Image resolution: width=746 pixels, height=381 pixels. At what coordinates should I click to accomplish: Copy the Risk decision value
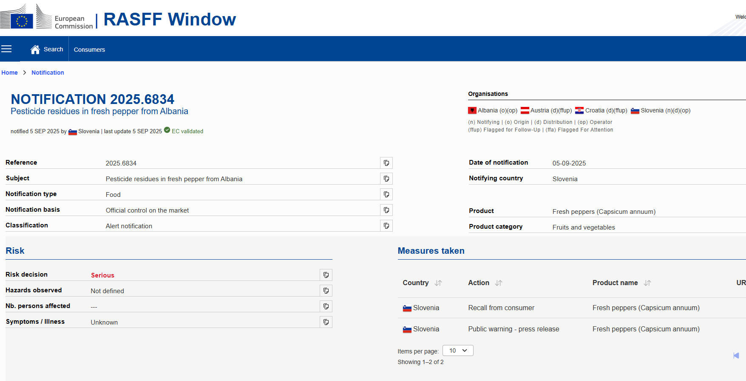[x=326, y=275]
